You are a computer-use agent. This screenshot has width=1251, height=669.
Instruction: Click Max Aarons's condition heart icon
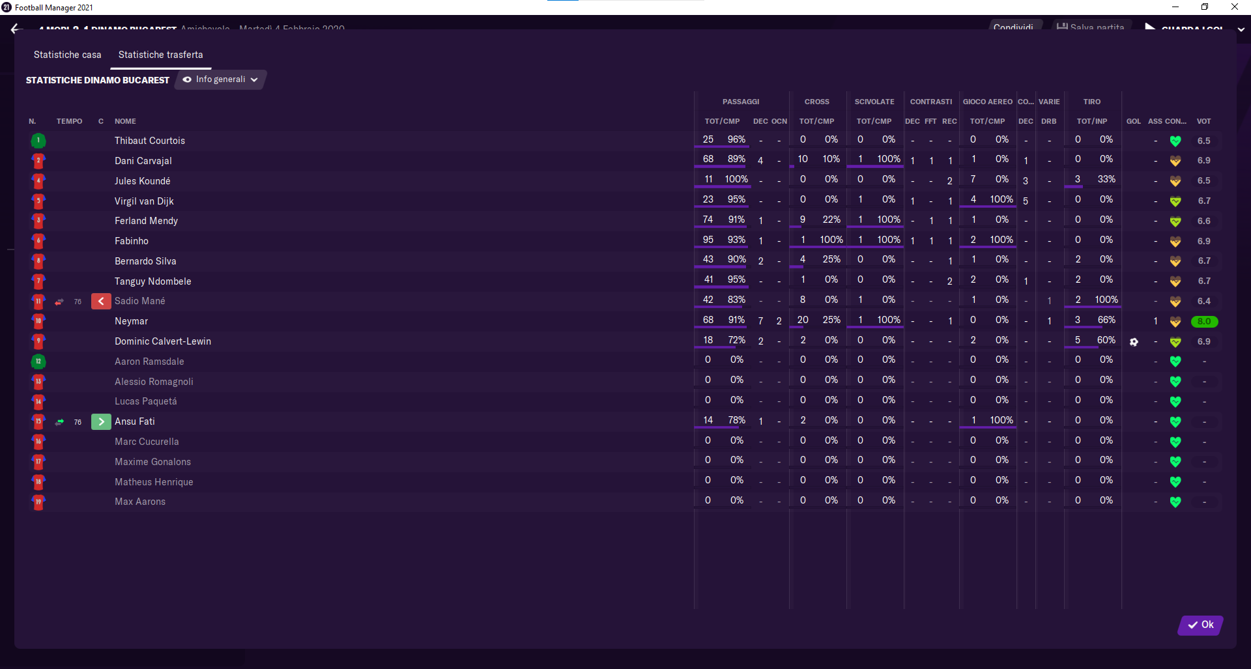[x=1175, y=502]
